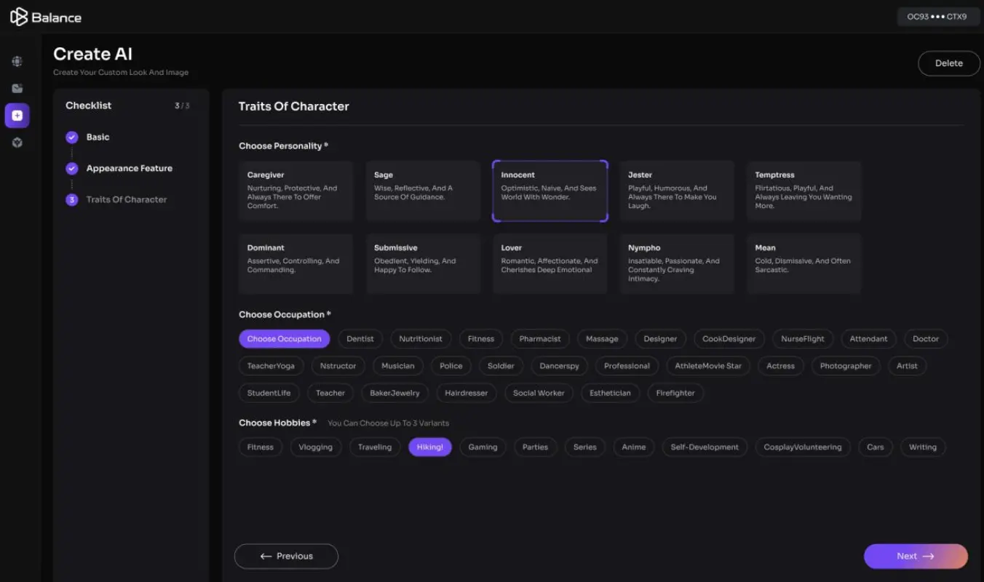The height and width of the screenshot is (582, 984).
Task: Open the Appearance Feature step
Action: tap(129, 168)
